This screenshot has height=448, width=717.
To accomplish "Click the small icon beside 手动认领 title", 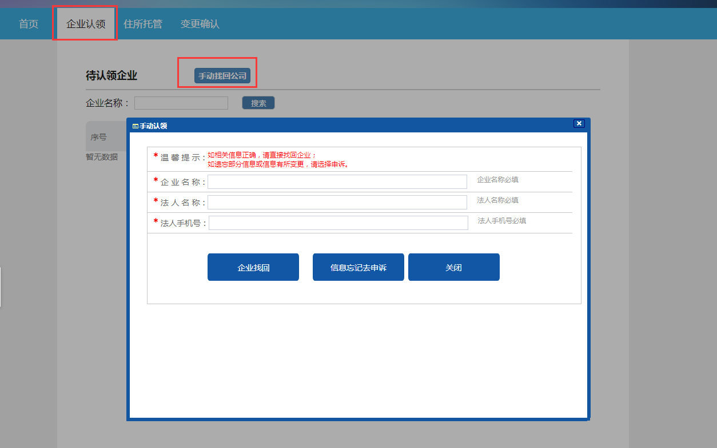I will tap(135, 126).
